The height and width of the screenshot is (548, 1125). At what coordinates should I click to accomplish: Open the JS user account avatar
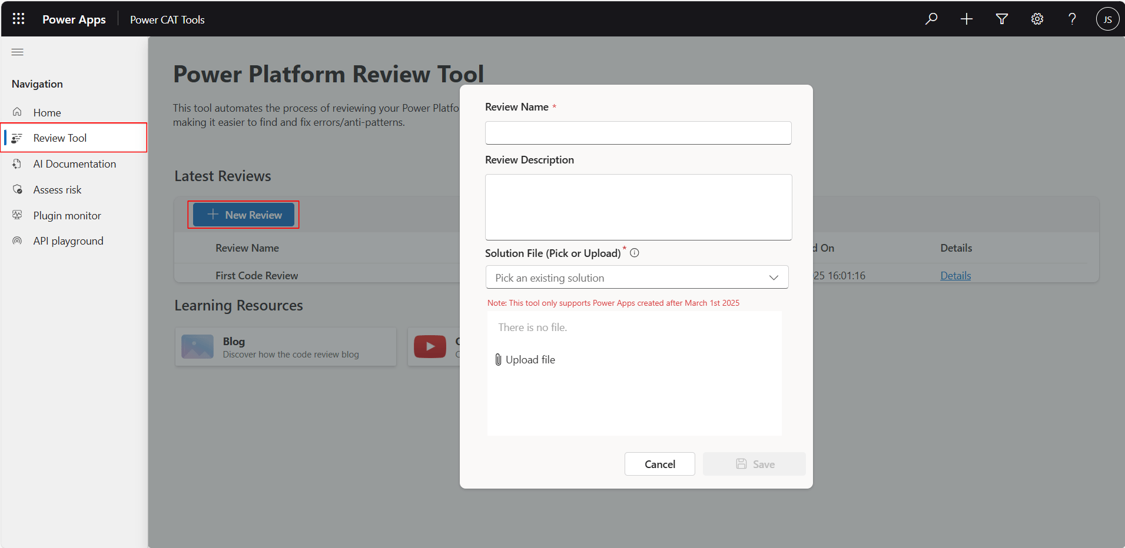click(1107, 19)
